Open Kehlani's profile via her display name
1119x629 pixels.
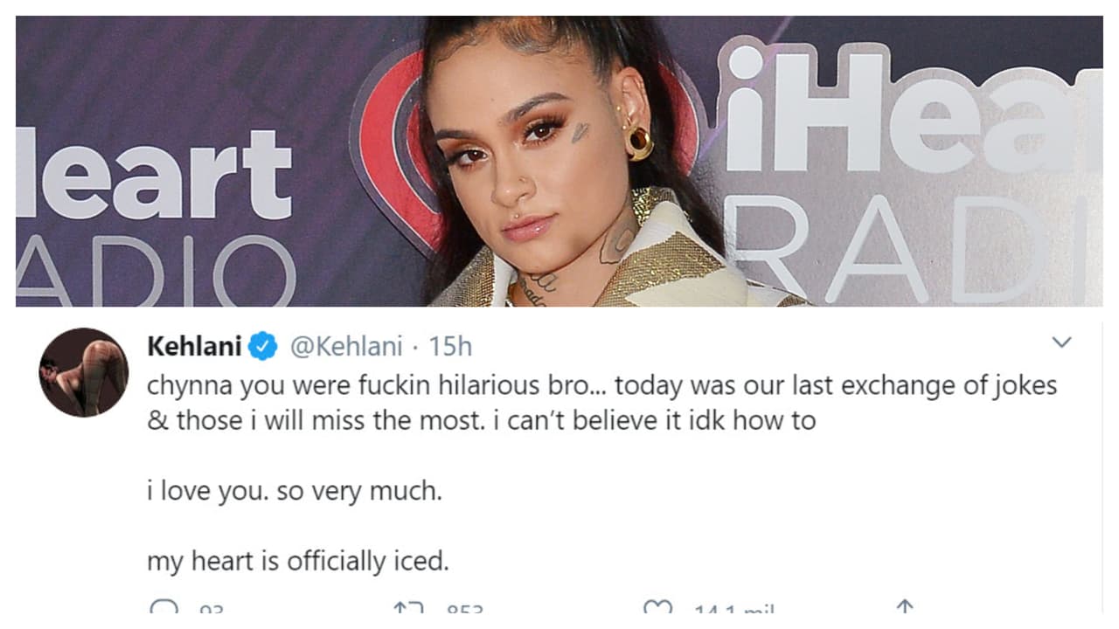coord(194,346)
